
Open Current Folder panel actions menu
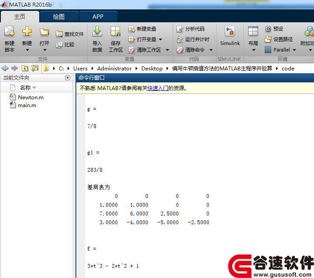coord(68,78)
